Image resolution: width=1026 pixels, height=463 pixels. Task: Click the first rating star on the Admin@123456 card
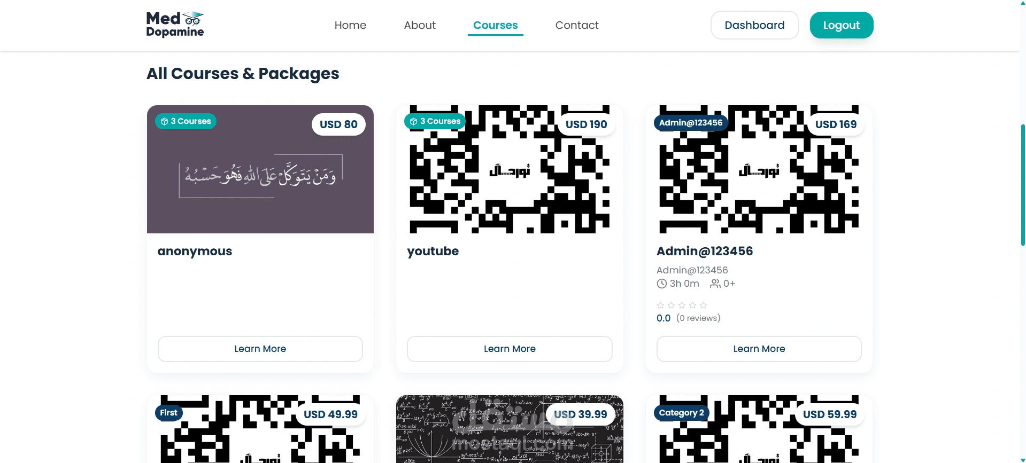click(660, 305)
